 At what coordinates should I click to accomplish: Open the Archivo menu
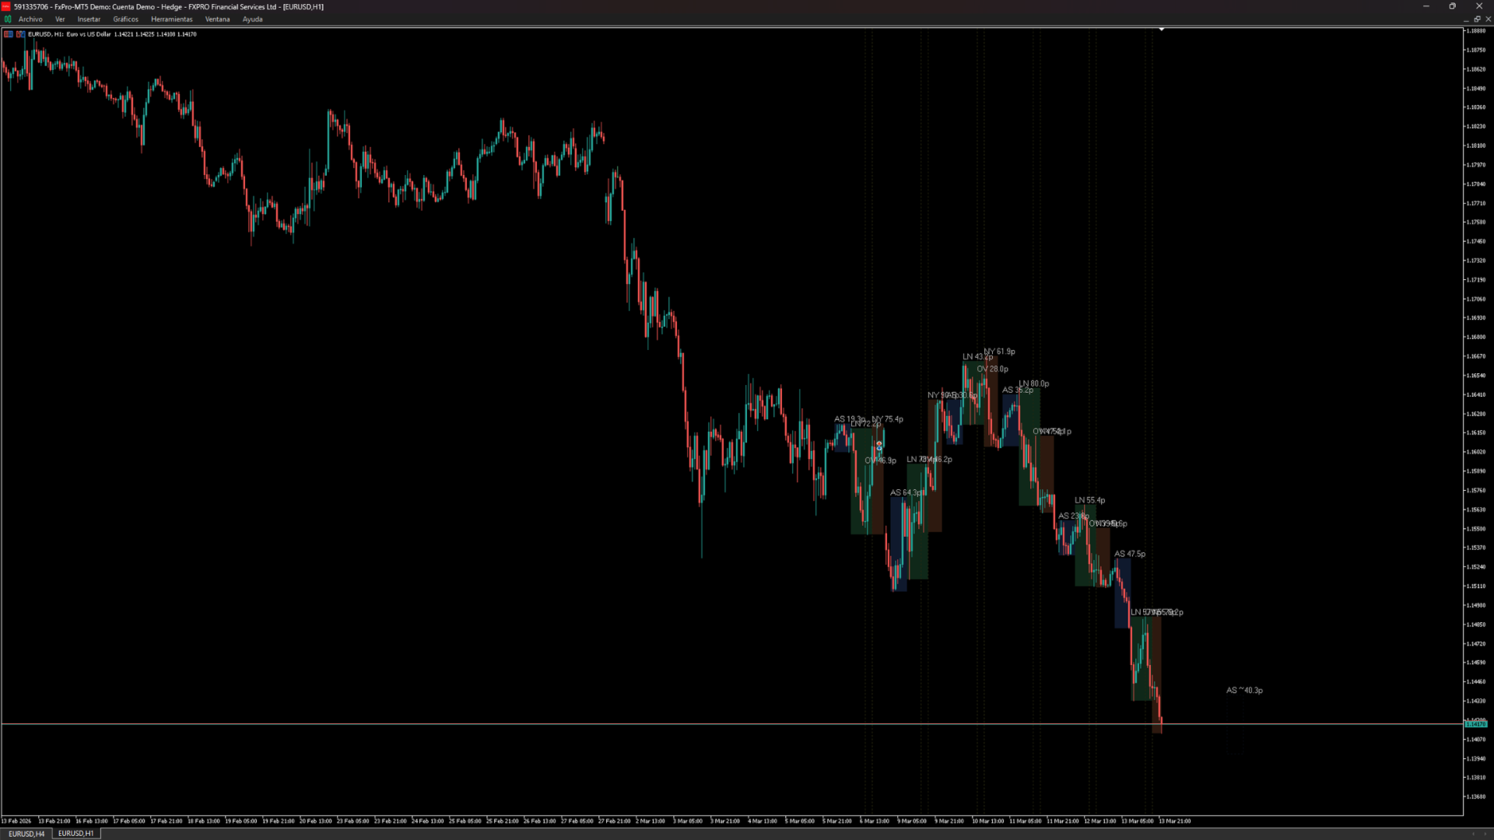coord(30,19)
